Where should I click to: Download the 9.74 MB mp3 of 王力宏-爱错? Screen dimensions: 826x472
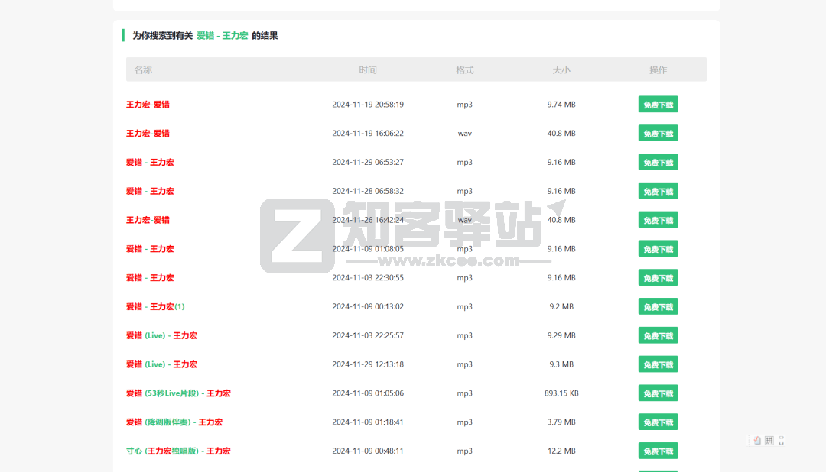coord(658,105)
